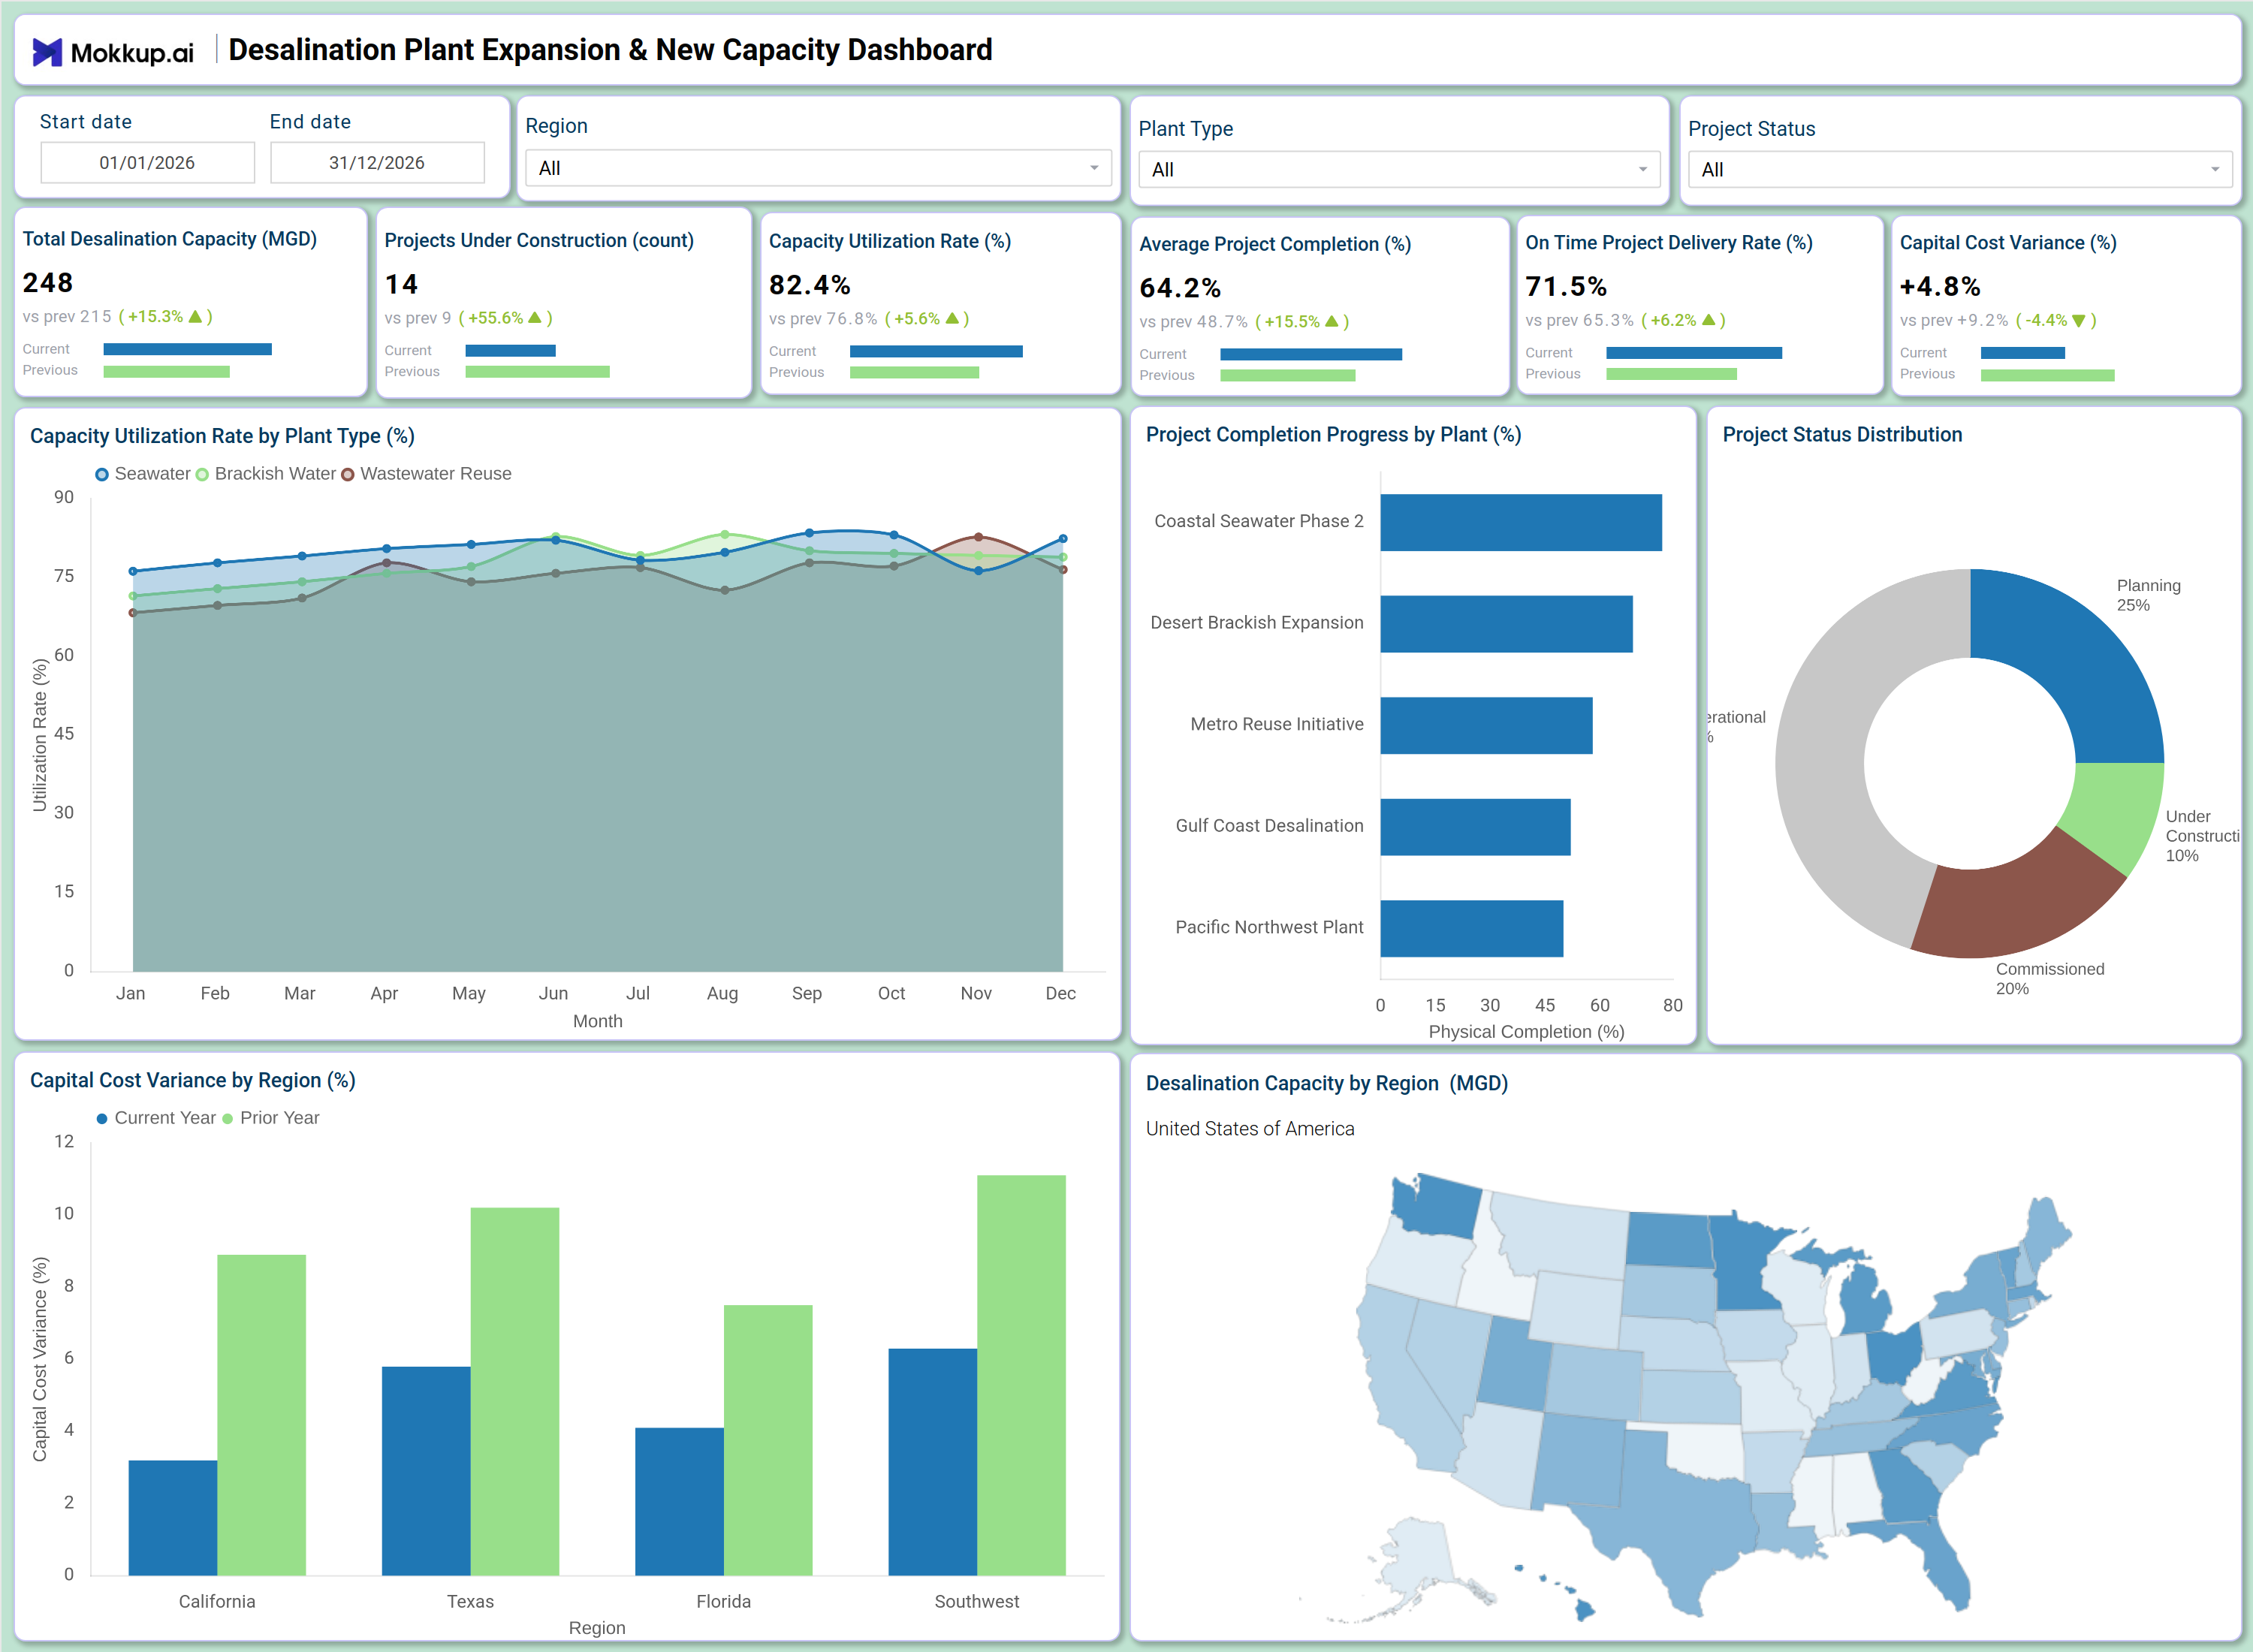The image size is (2253, 1652).
Task: Click Brackish Water data point at Aug
Action: point(725,534)
